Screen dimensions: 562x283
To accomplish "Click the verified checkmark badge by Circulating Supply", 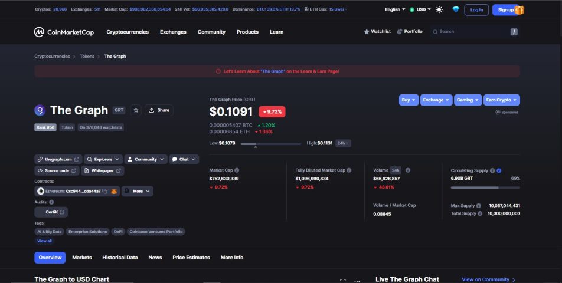I will [499, 170].
